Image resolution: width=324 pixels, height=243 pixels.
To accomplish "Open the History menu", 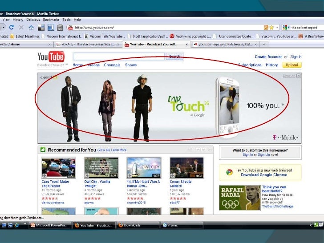I will tap(18, 20).
